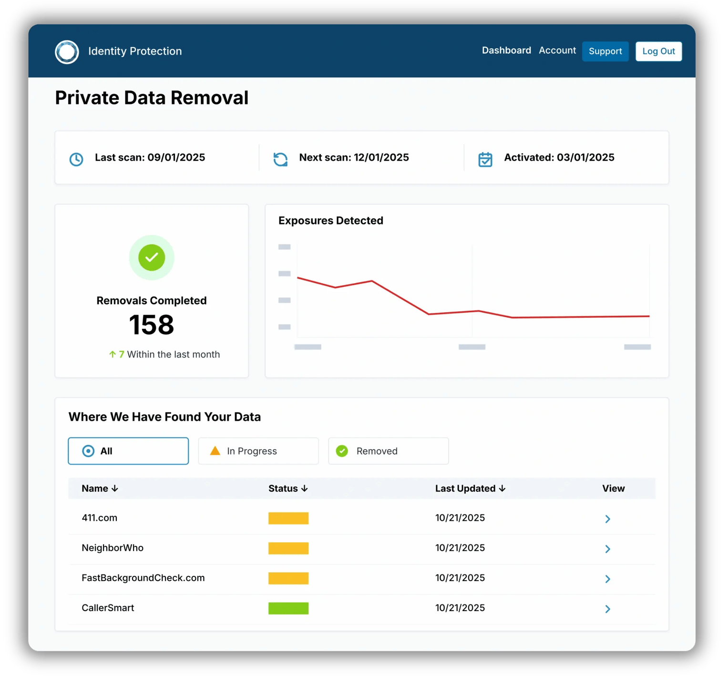Click the Log Out button
The image size is (728, 676).
[x=658, y=51]
